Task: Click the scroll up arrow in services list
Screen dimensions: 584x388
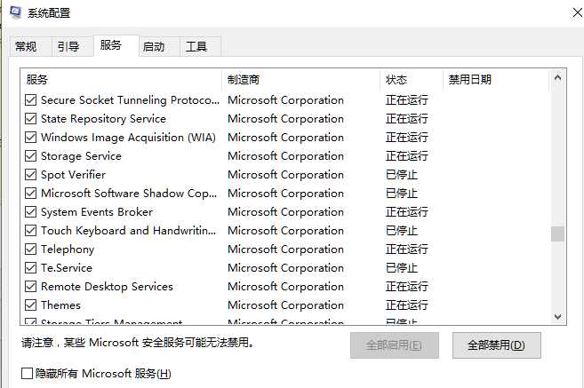Action: click(557, 78)
